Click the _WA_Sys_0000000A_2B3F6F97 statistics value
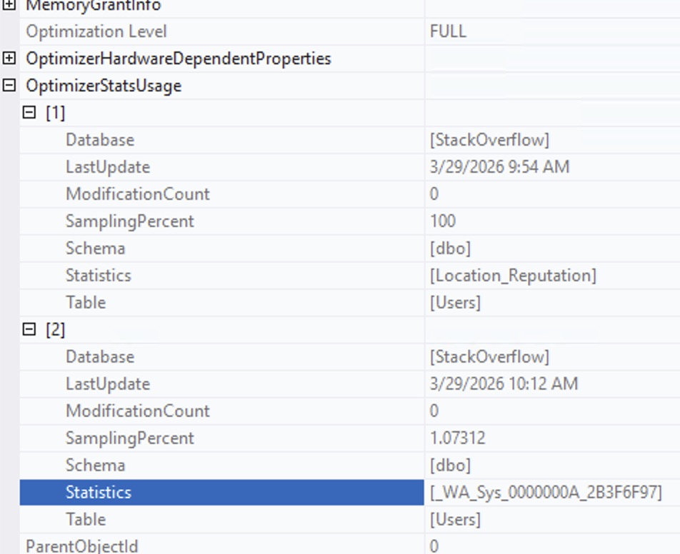 (545, 493)
